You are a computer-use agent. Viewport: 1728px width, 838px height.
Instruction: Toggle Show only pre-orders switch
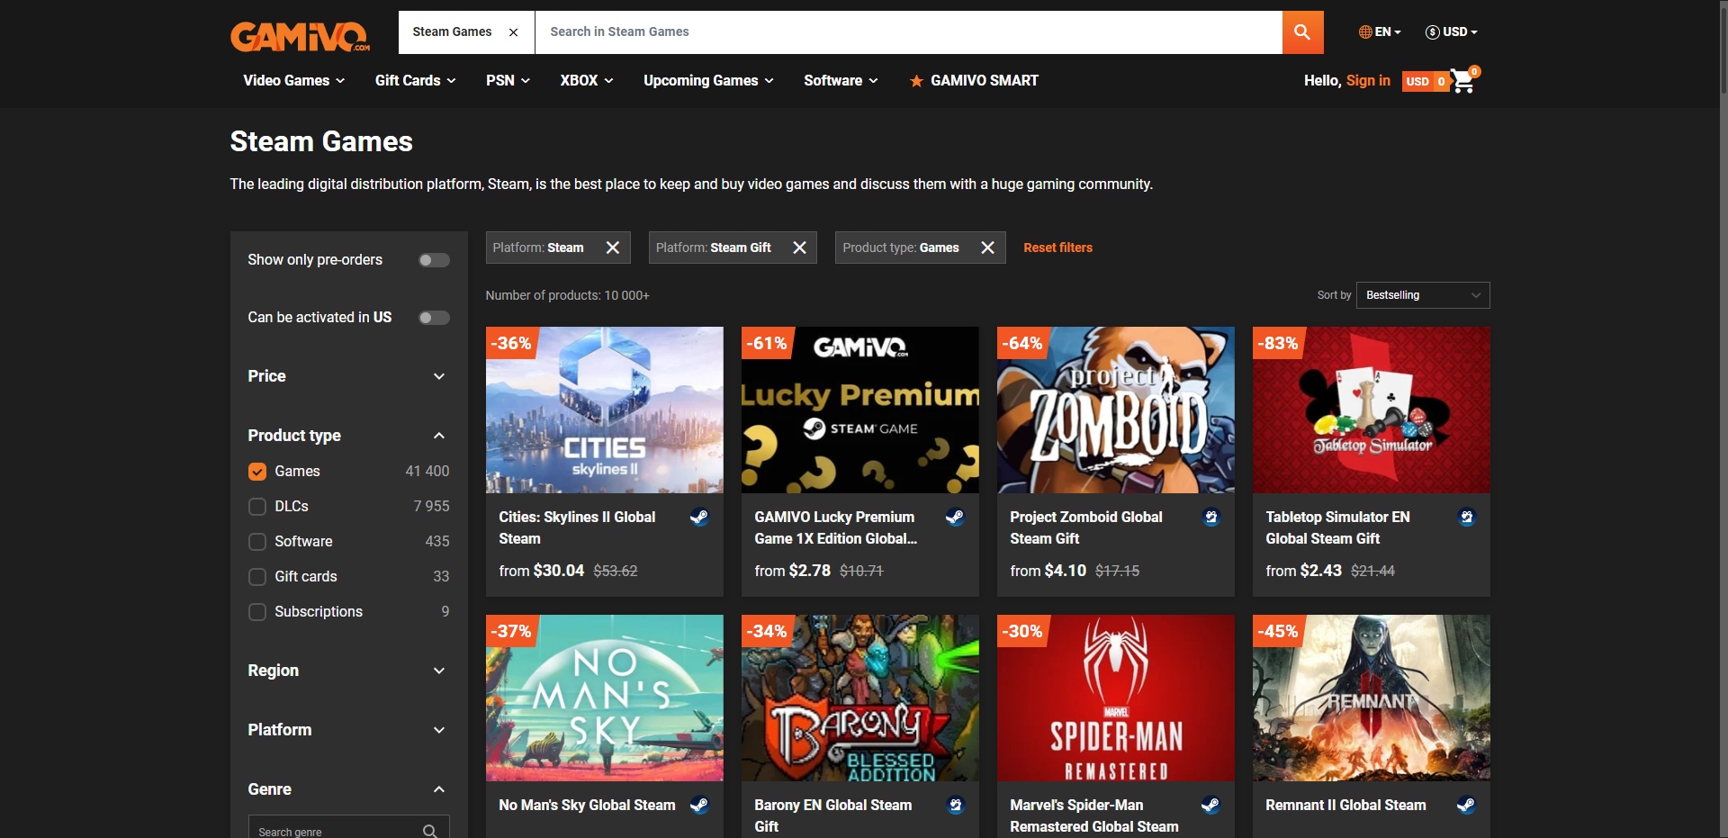pos(434,260)
